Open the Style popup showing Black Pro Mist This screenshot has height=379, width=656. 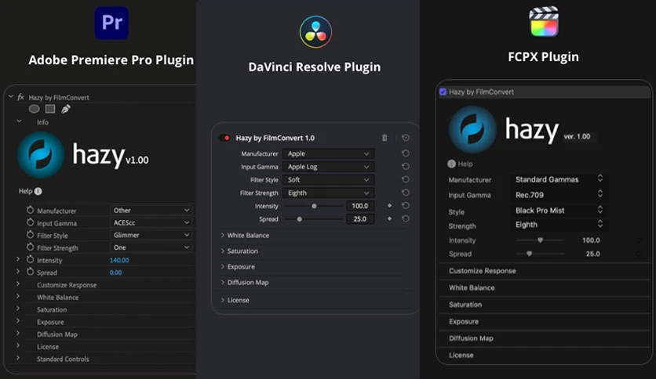559,210
